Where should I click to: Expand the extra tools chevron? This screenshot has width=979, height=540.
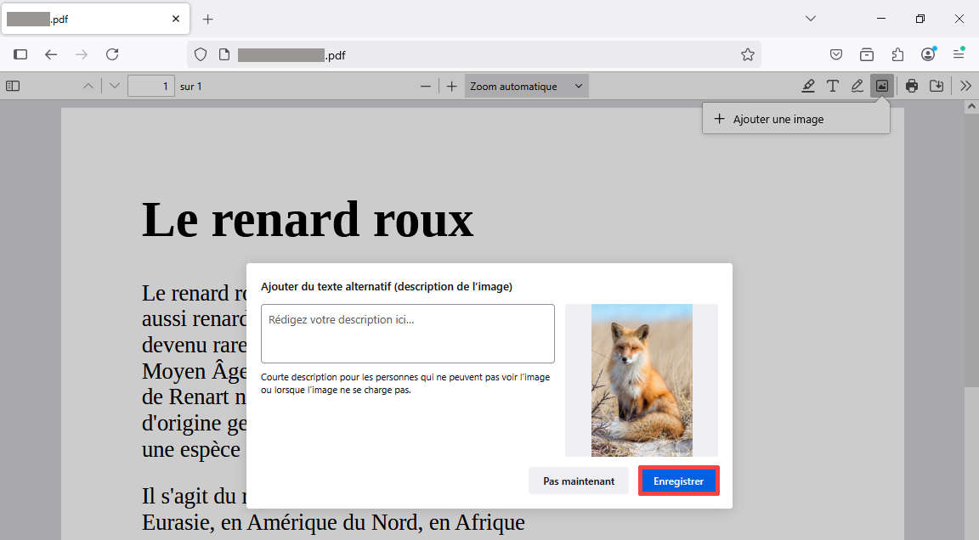click(x=965, y=85)
